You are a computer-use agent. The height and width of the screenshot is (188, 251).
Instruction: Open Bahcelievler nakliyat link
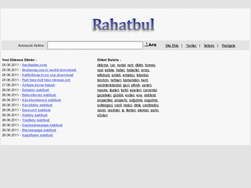tap(39, 95)
